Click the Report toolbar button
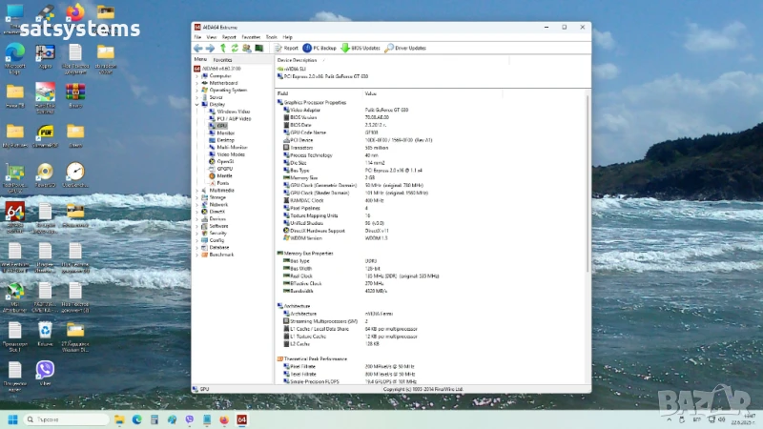This screenshot has height=429, width=763. [286, 48]
